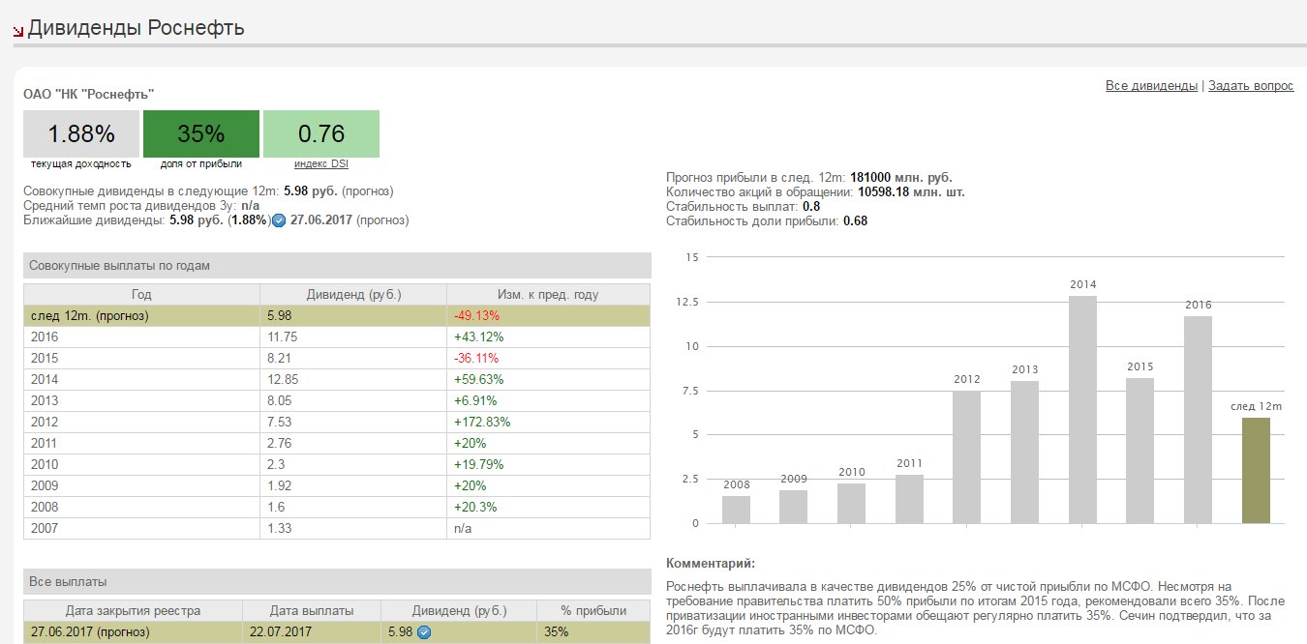Select year 2010 in the yearly table
This screenshot has width=1307, height=644.
[45, 464]
